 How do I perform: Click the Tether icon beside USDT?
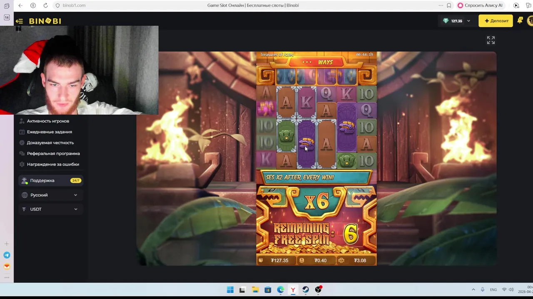pyautogui.click(x=25, y=209)
